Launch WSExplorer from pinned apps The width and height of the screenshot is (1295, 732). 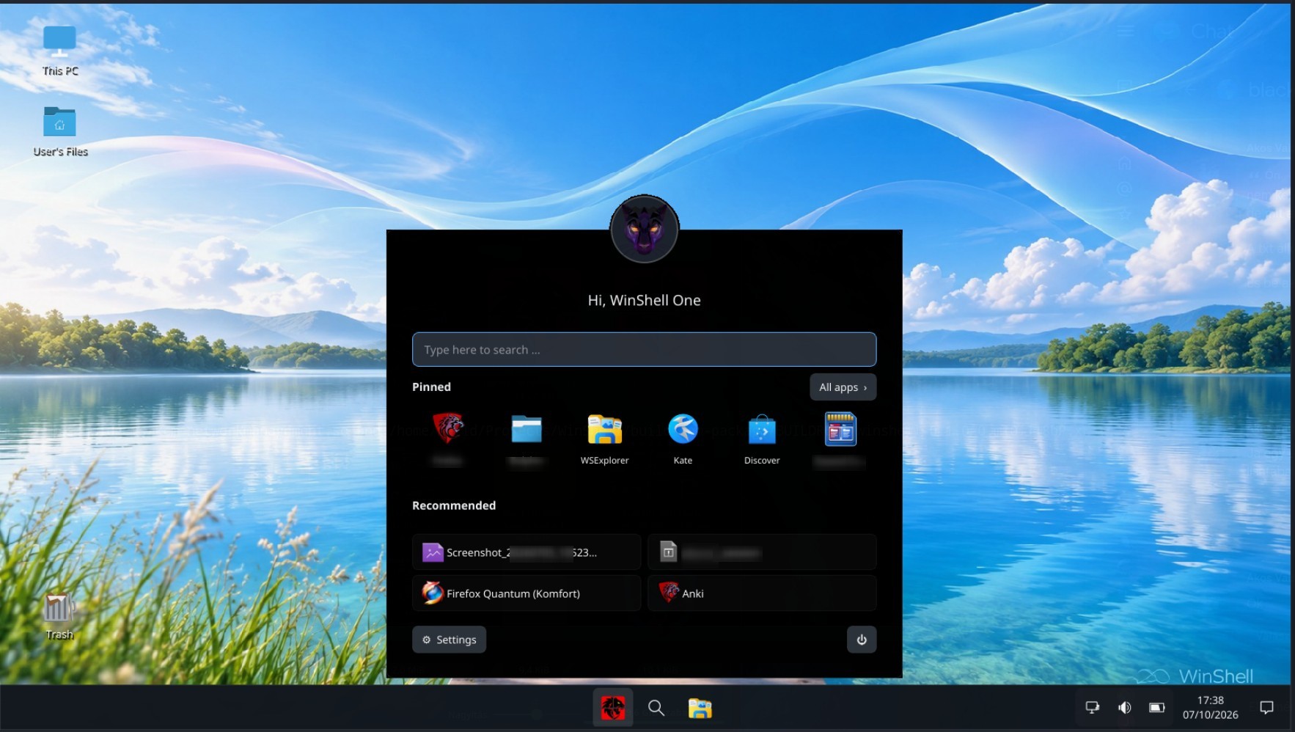point(605,438)
